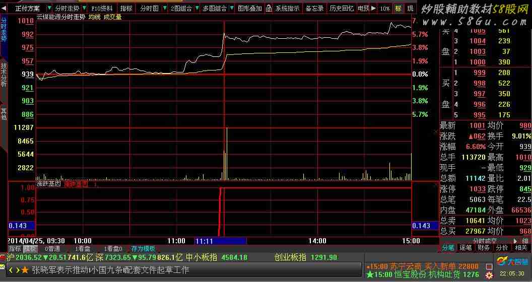Click 模板 tab in bottom bar
The height and width of the screenshot is (282, 532).
[x=30, y=248]
